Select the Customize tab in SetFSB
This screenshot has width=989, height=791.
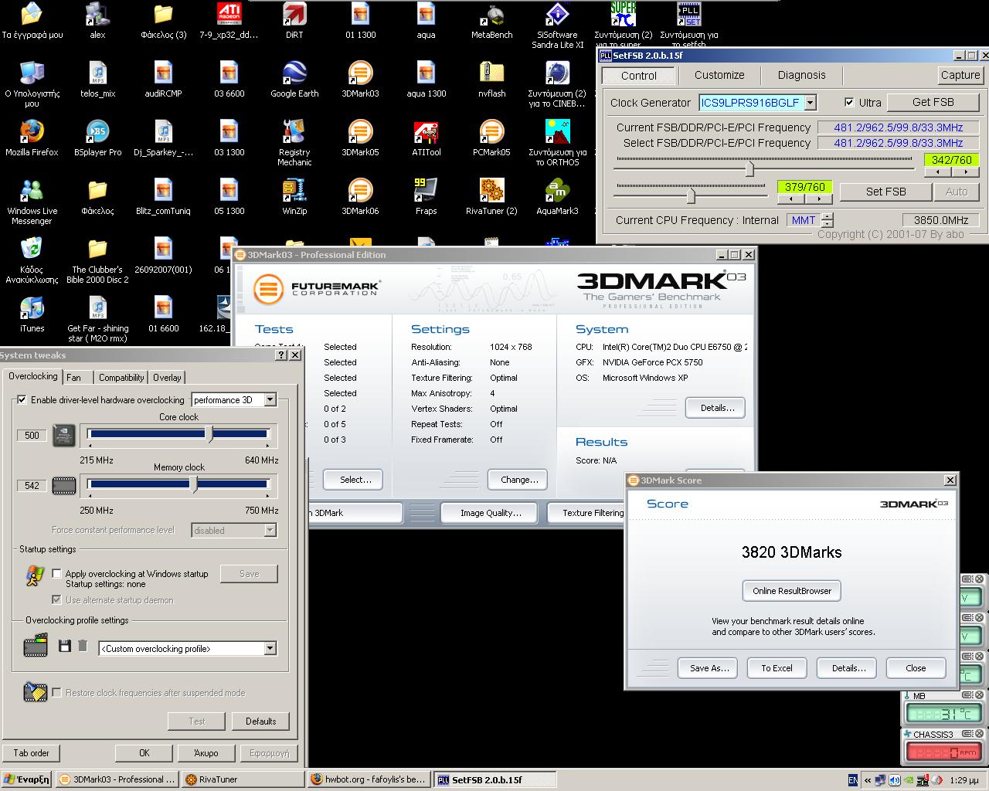(719, 75)
